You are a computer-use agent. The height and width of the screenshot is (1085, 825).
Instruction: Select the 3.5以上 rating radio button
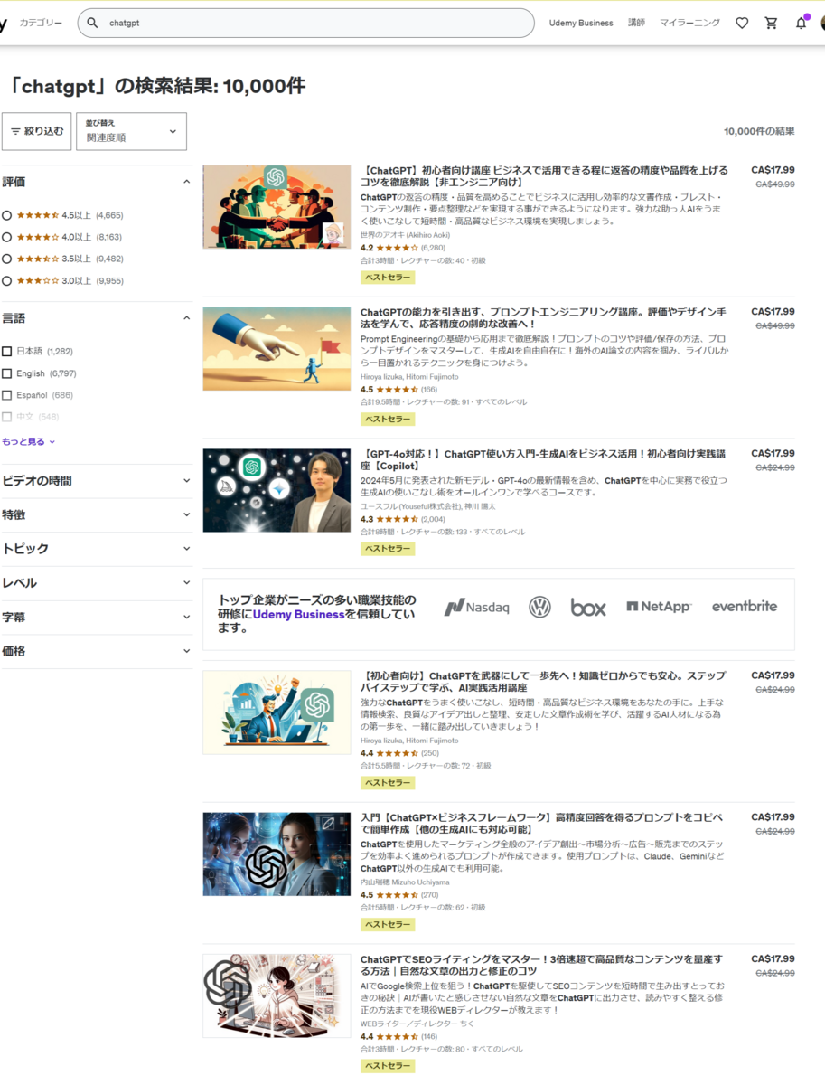pyautogui.click(x=7, y=259)
